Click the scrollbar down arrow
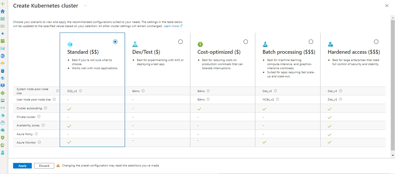 coord(392,155)
